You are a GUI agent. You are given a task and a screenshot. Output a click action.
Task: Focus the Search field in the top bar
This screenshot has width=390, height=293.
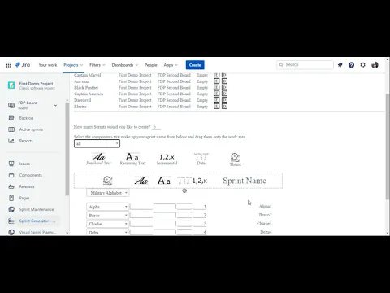click(x=305, y=65)
